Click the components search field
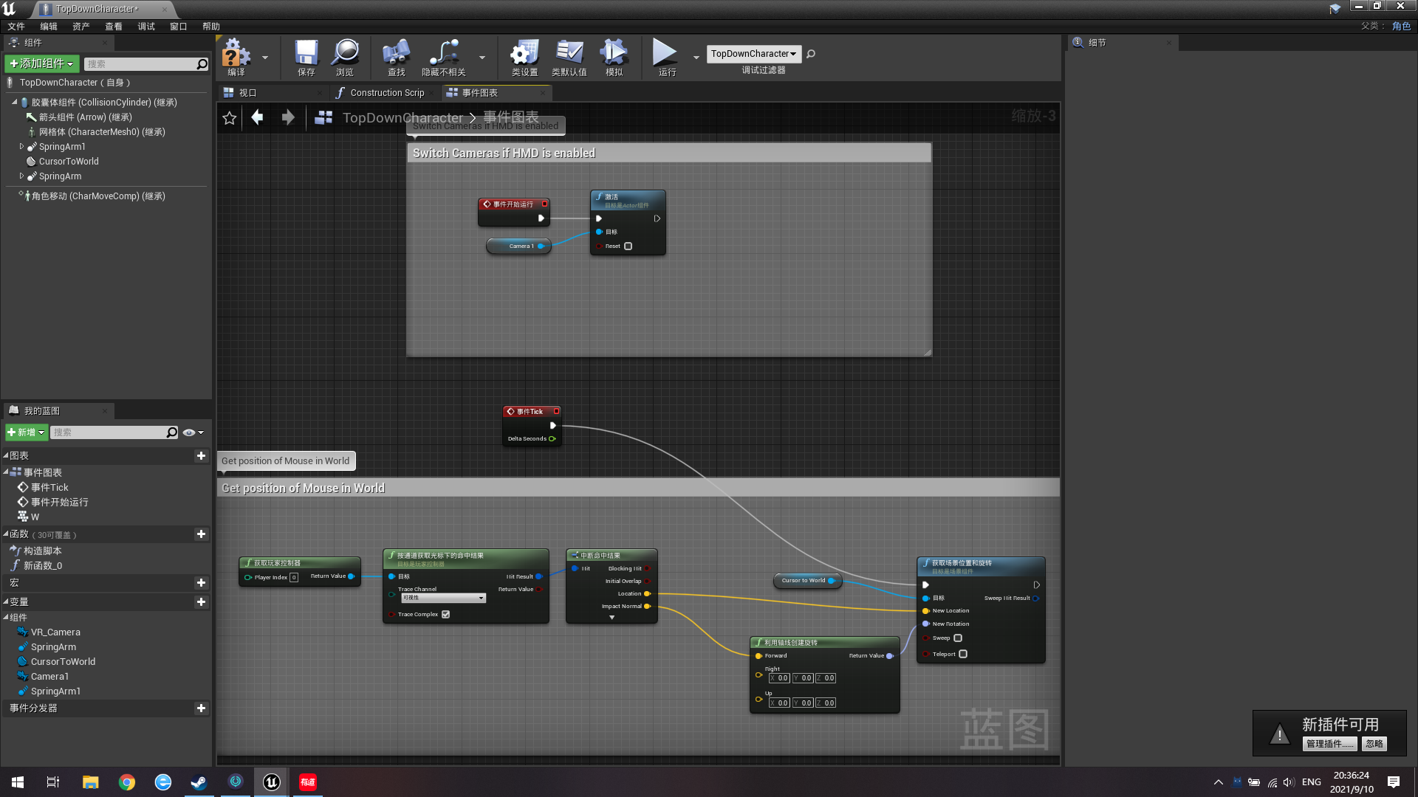The height and width of the screenshot is (797, 1418). click(146, 64)
